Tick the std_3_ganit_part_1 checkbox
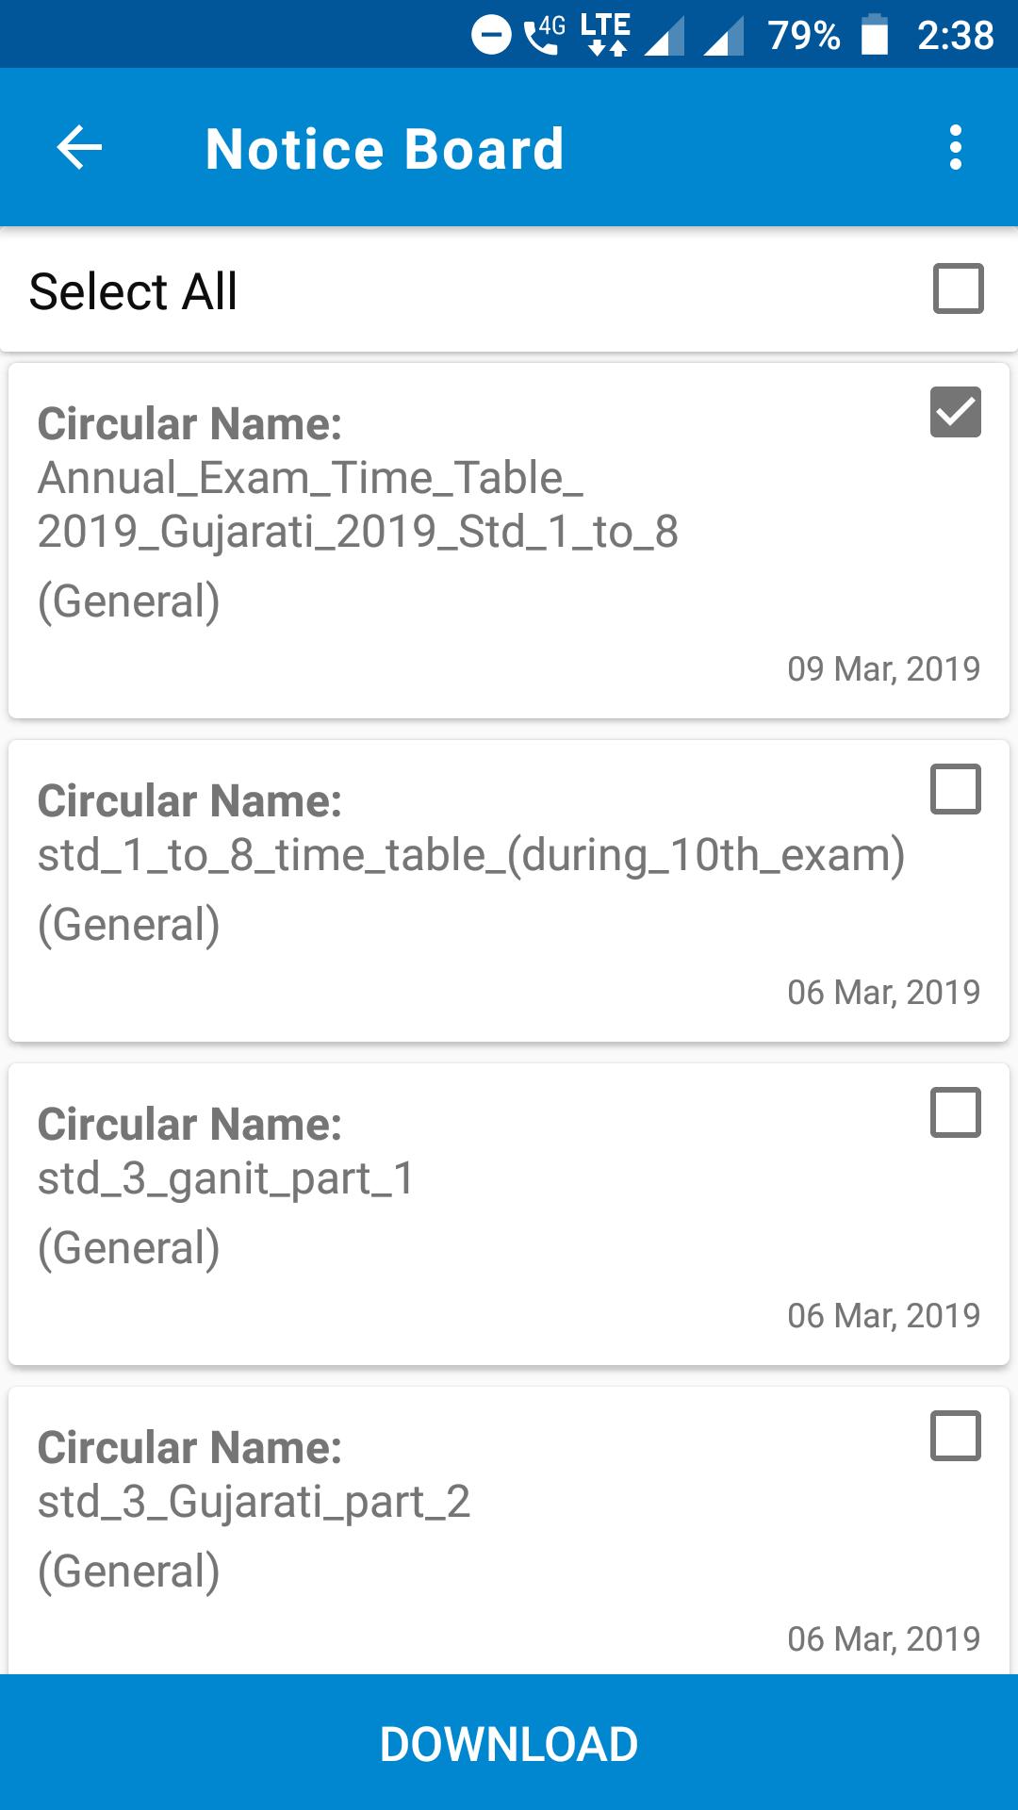The image size is (1018, 1810). click(955, 1112)
